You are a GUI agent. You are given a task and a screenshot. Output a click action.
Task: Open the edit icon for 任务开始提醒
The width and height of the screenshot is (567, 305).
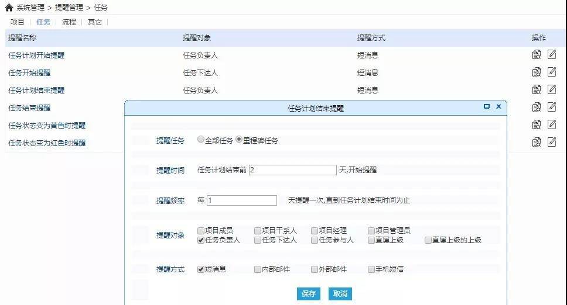pyautogui.click(x=551, y=72)
